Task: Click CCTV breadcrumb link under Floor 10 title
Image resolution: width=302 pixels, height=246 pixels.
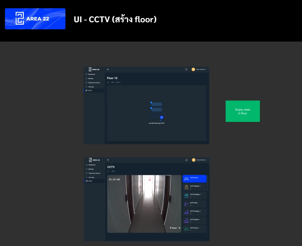Action: coord(113,82)
